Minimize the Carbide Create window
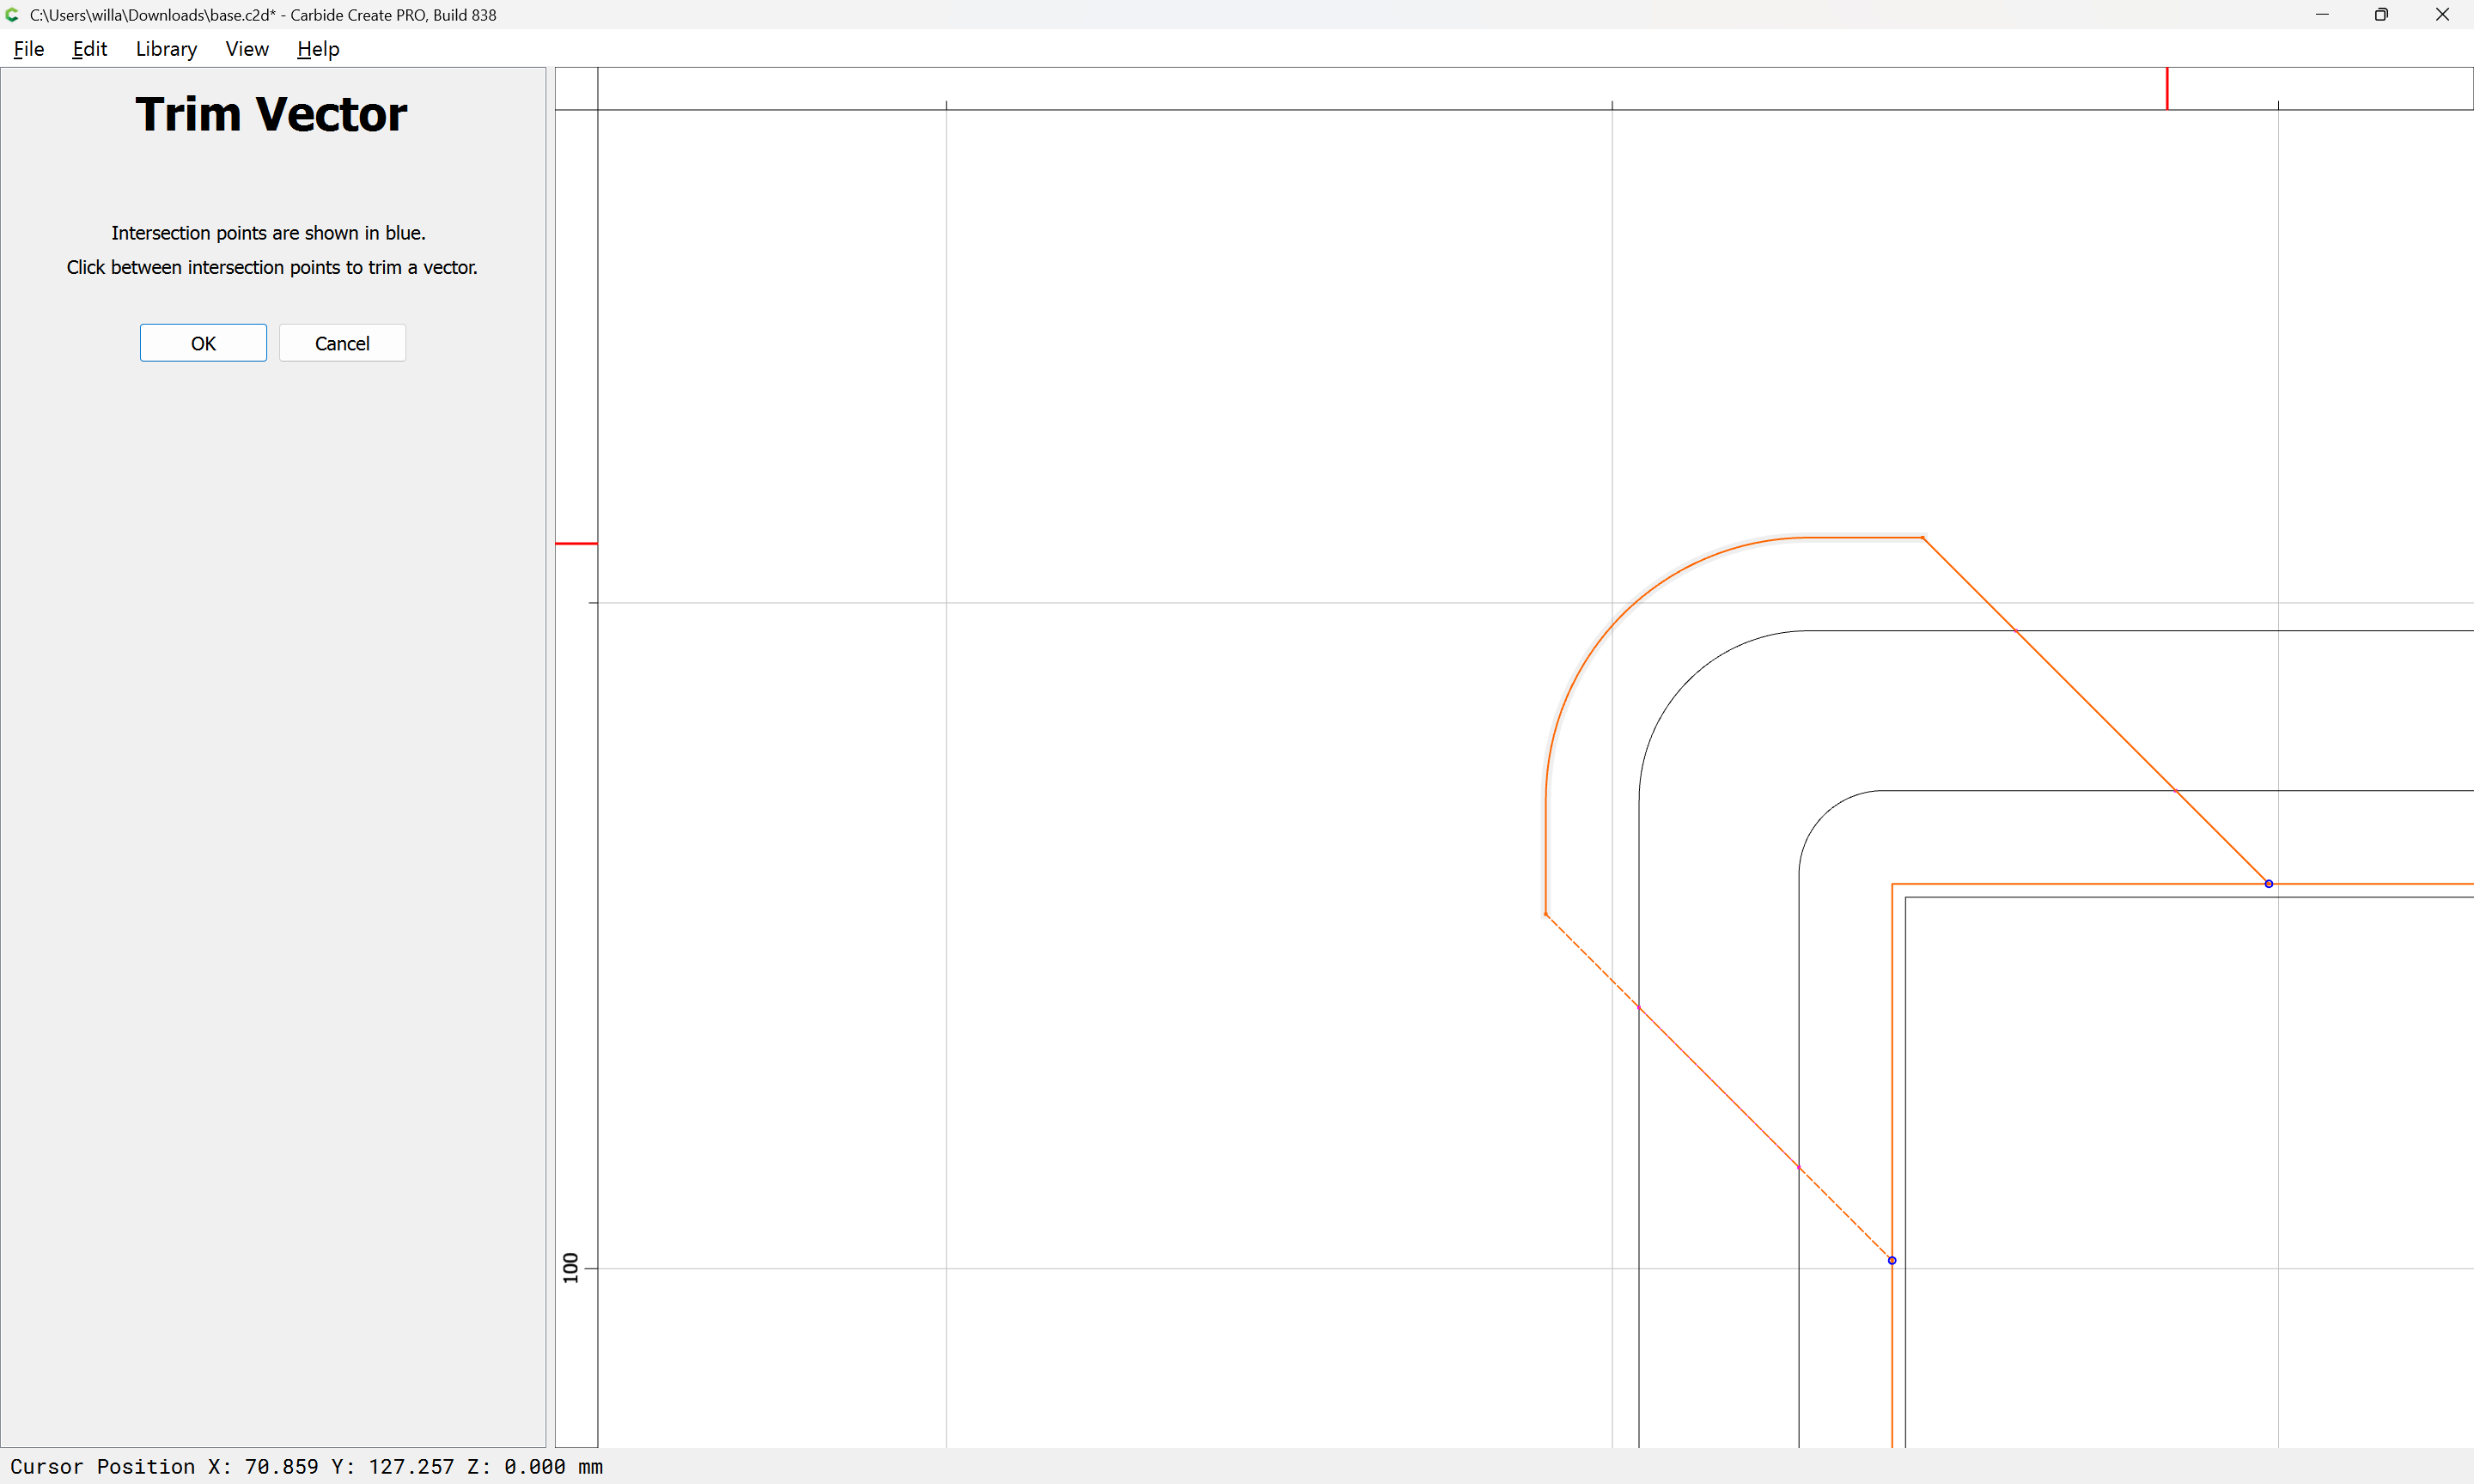Screen dimensions: 2474x1484 pos(2322,15)
